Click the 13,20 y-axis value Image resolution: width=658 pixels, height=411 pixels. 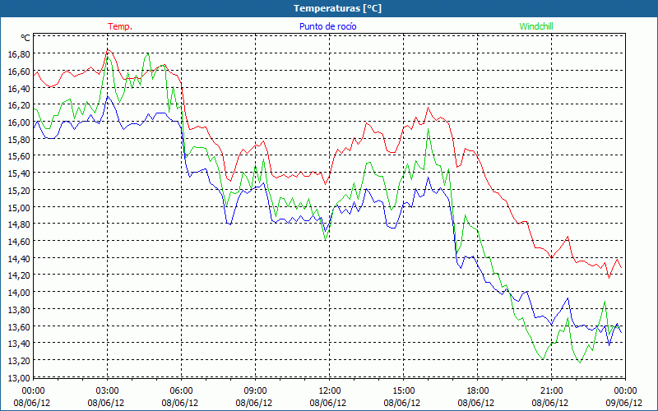pyautogui.click(x=19, y=361)
